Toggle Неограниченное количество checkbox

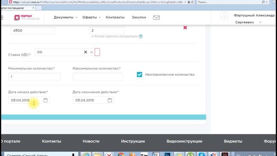tap(139, 75)
